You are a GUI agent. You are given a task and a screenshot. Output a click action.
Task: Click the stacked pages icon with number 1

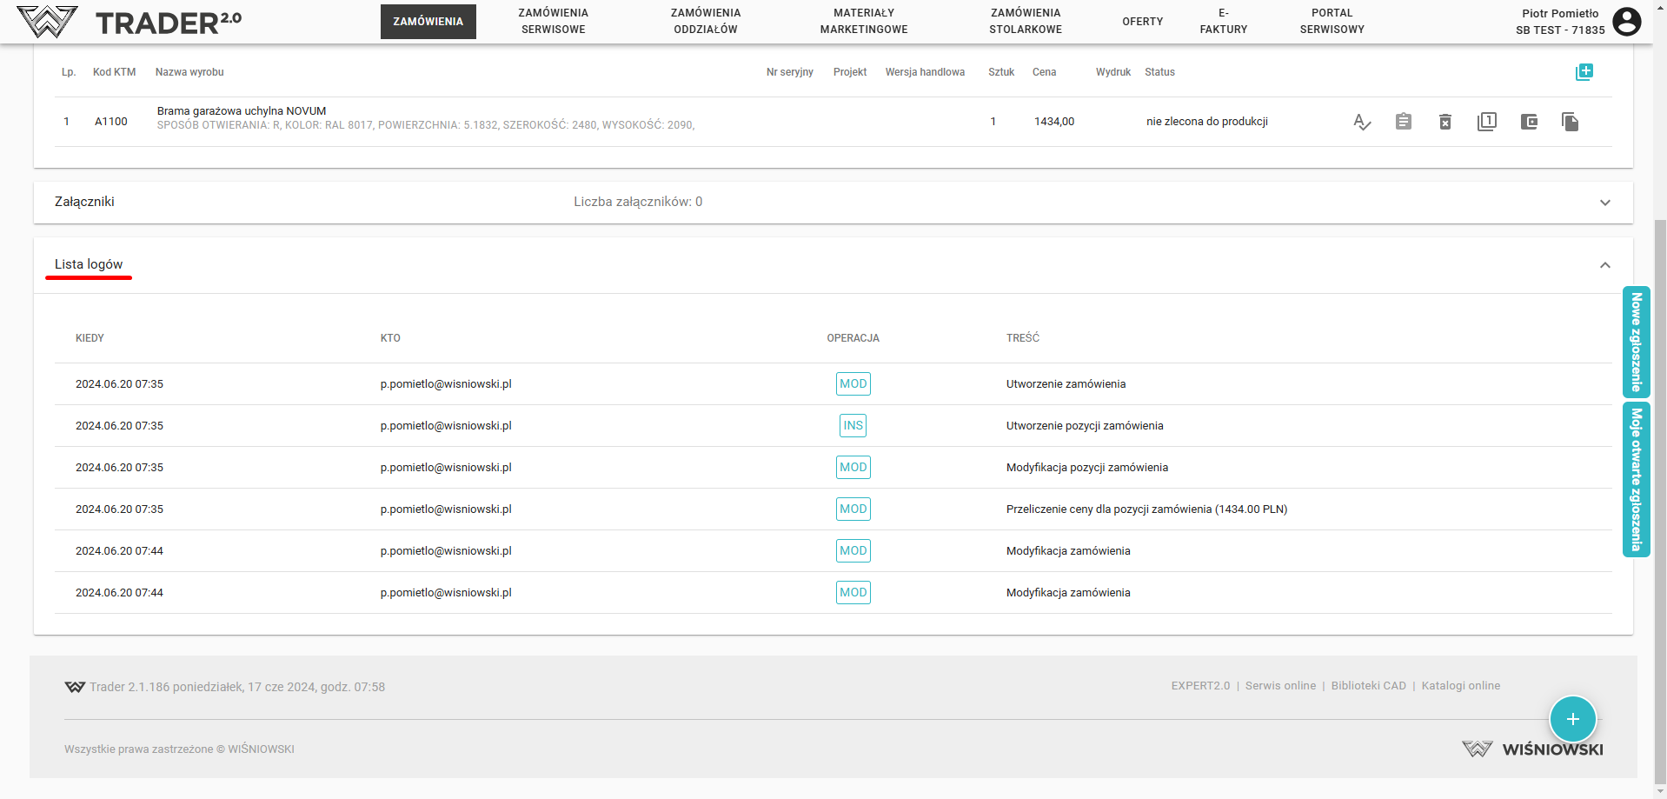[1487, 122]
